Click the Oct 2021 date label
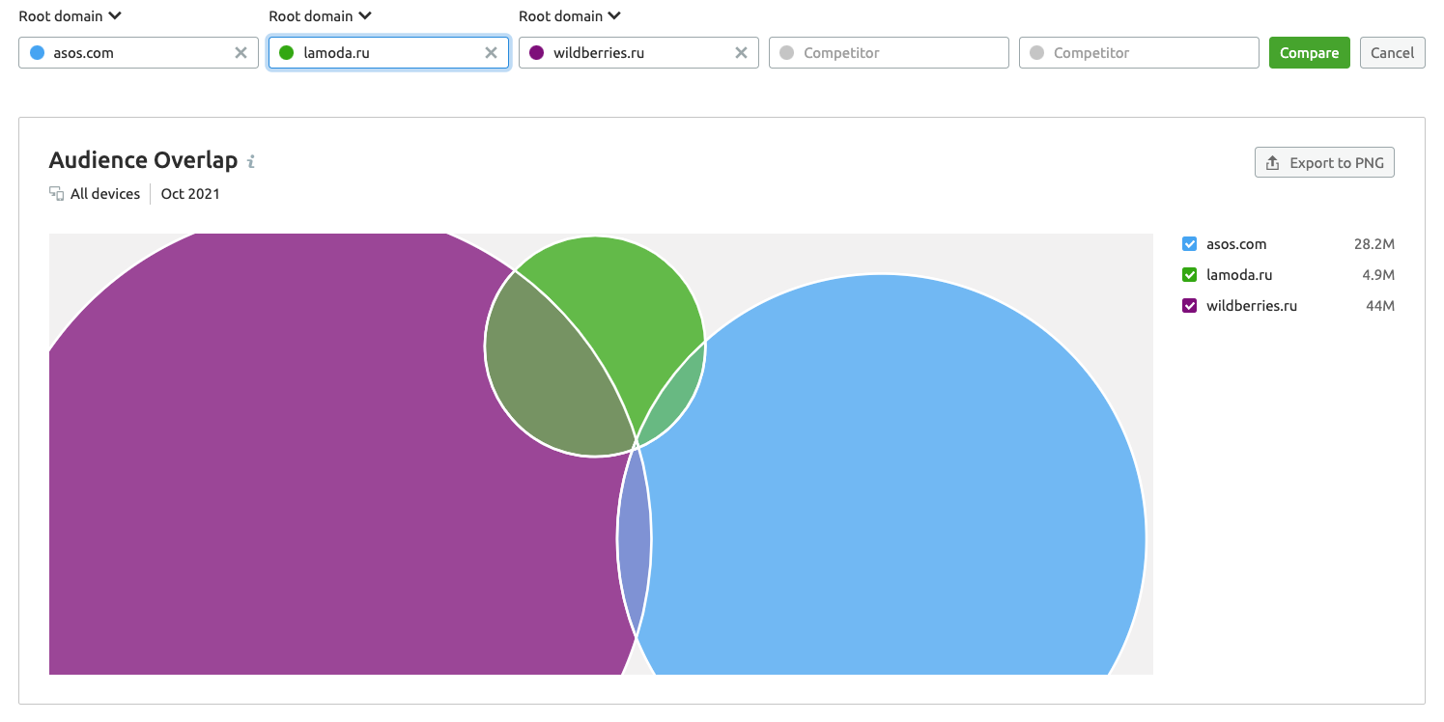1444x722 pixels. (x=190, y=194)
